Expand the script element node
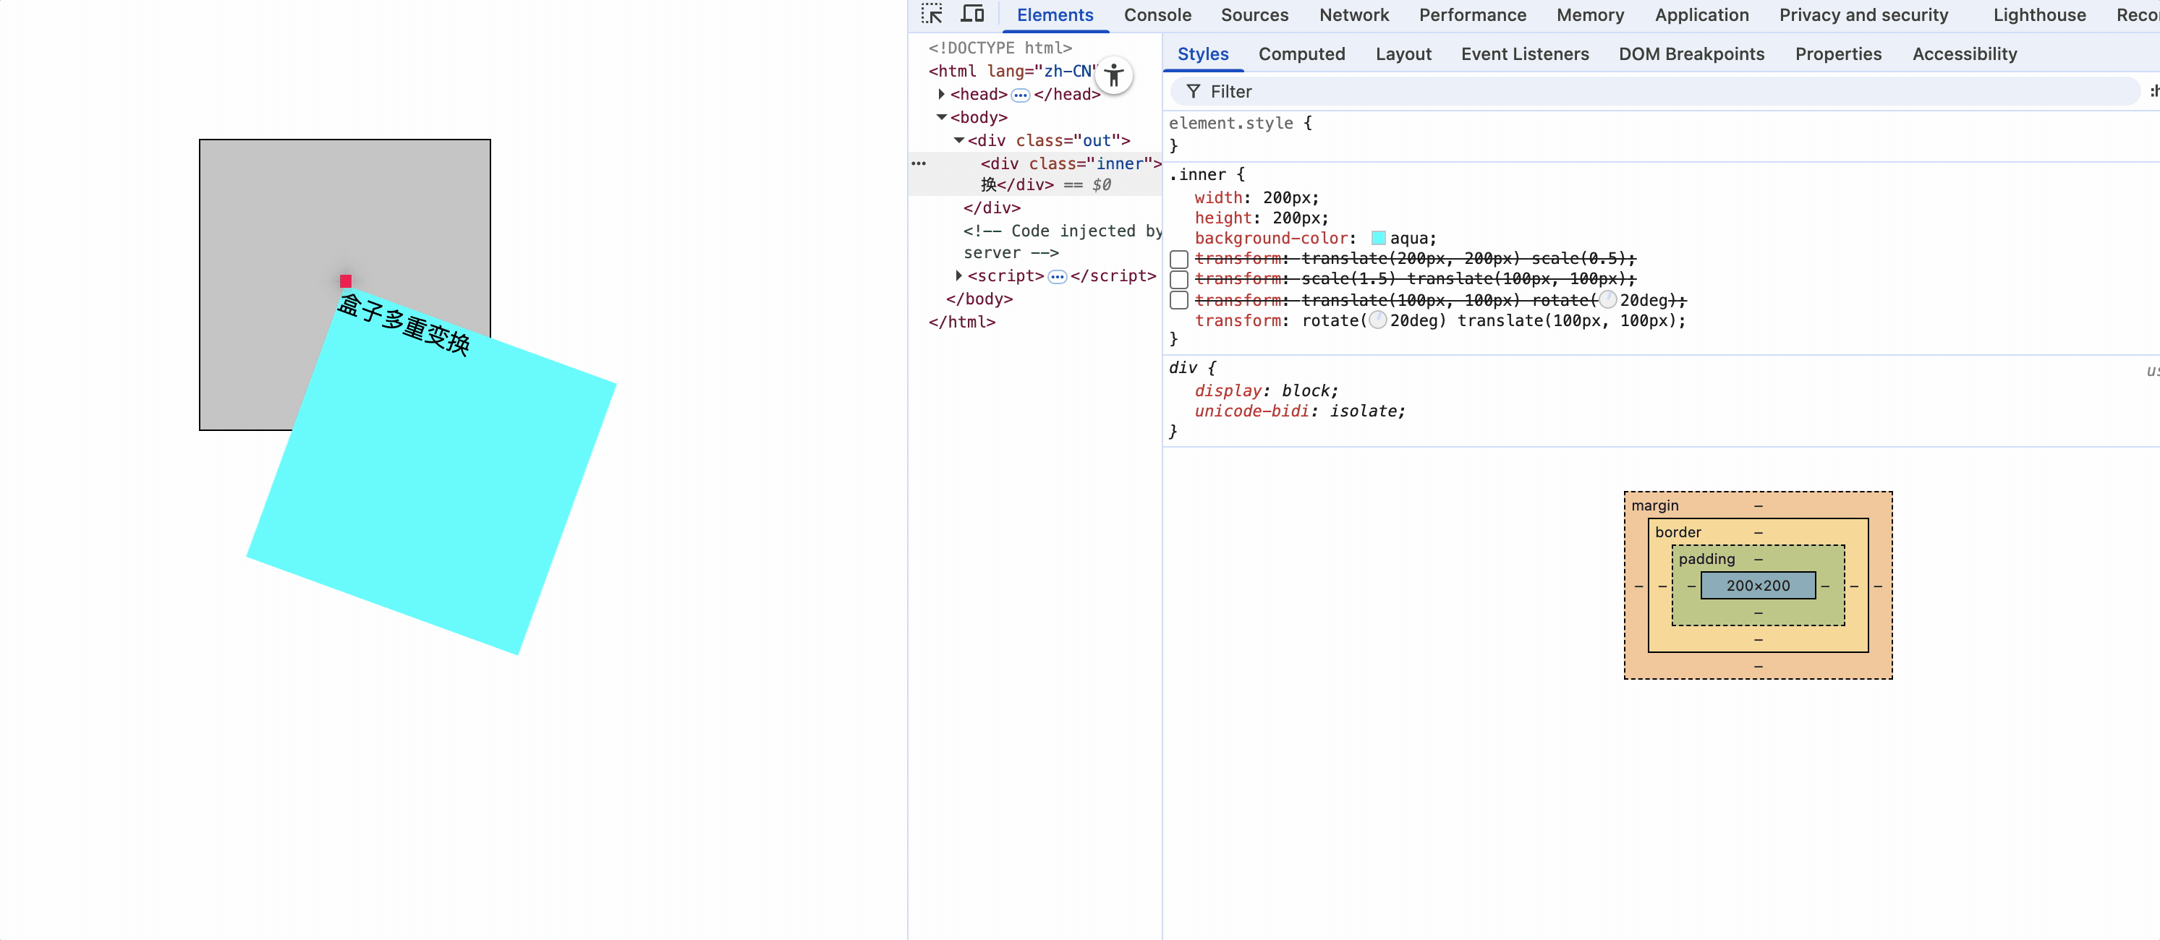This screenshot has height=940, width=2160. point(958,275)
